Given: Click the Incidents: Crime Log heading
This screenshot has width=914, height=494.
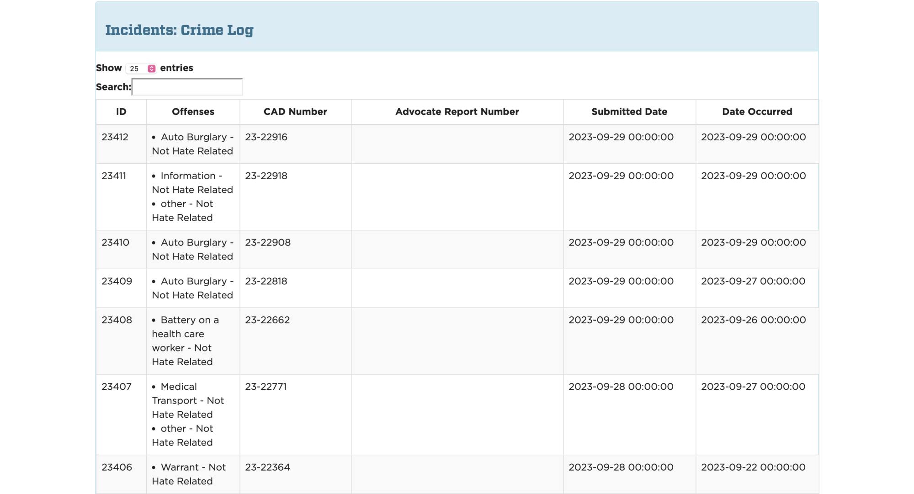Looking at the screenshot, I should [180, 30].
